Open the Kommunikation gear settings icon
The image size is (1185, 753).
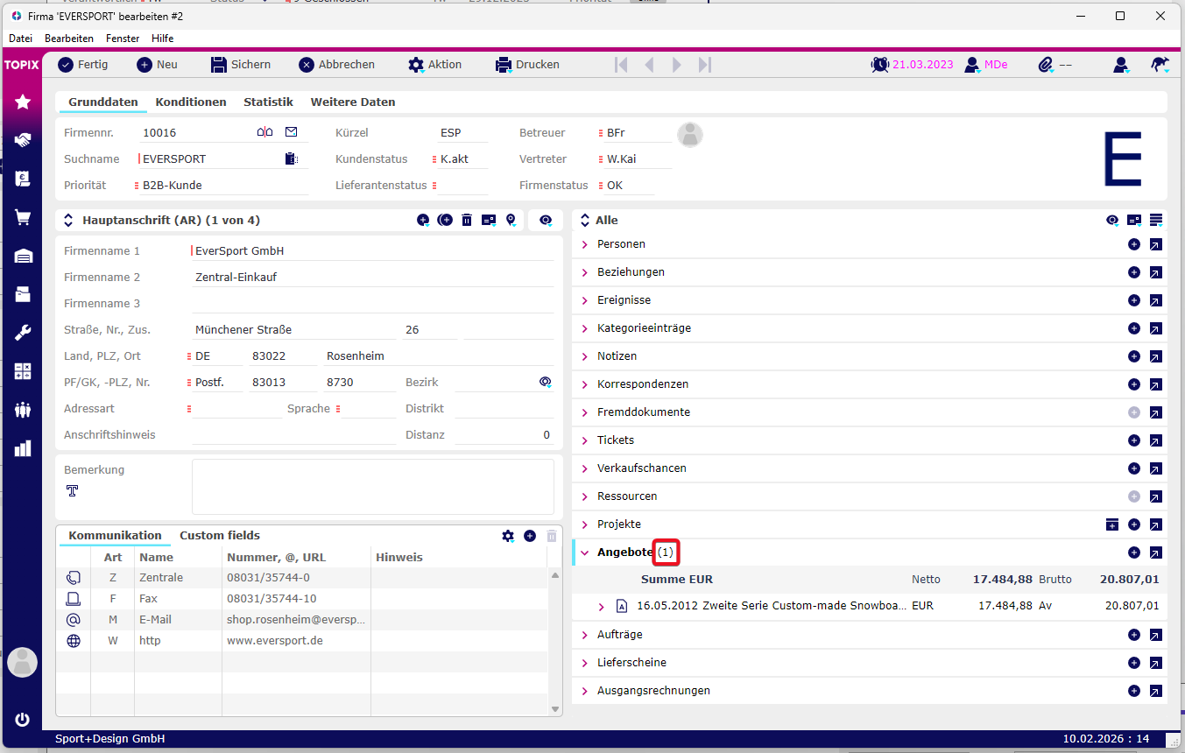508,536
